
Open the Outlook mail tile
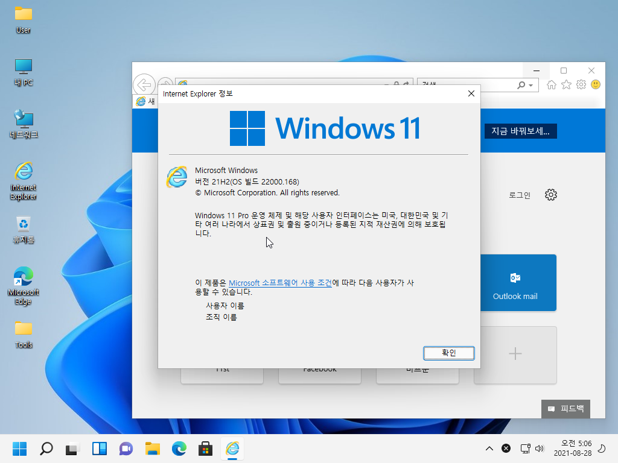(518, 283)
